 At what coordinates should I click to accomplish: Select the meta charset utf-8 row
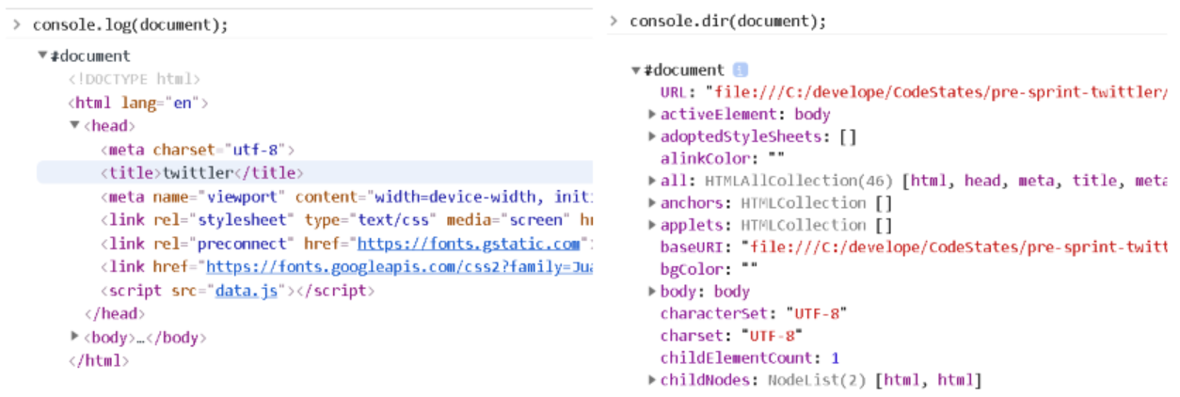click(199, 150)
